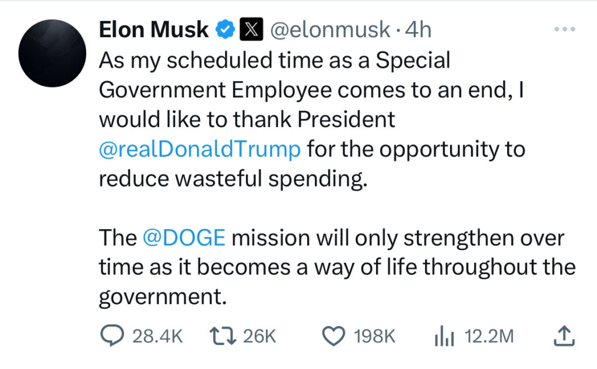
Task: Open the @realDonaldTrump mention link
Action: [200, 149]
